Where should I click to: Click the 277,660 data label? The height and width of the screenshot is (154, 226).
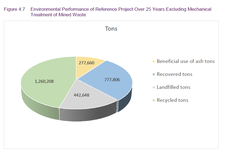coord(87,63)
